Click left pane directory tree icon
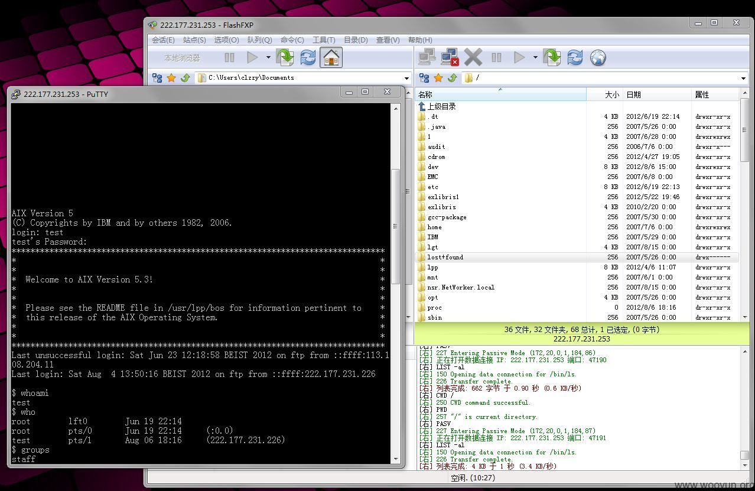Image resolution: width=755 pixels, height=491 pixels. click(157, 78)
